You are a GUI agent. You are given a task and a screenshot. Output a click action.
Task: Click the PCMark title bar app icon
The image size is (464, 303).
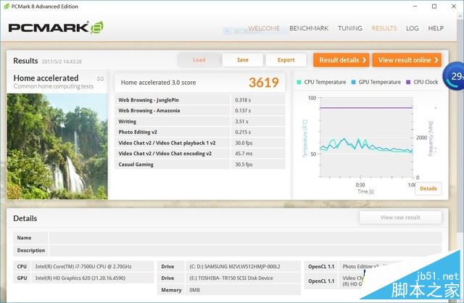(7, 7)
